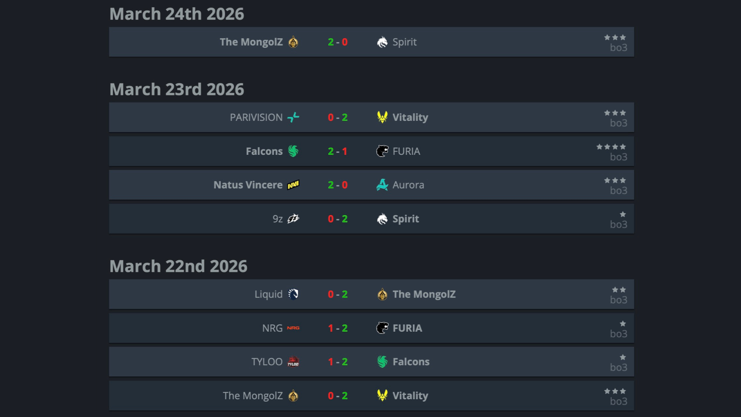
Task: Click Natus Vincere logo icon
Action: [293, 185]
